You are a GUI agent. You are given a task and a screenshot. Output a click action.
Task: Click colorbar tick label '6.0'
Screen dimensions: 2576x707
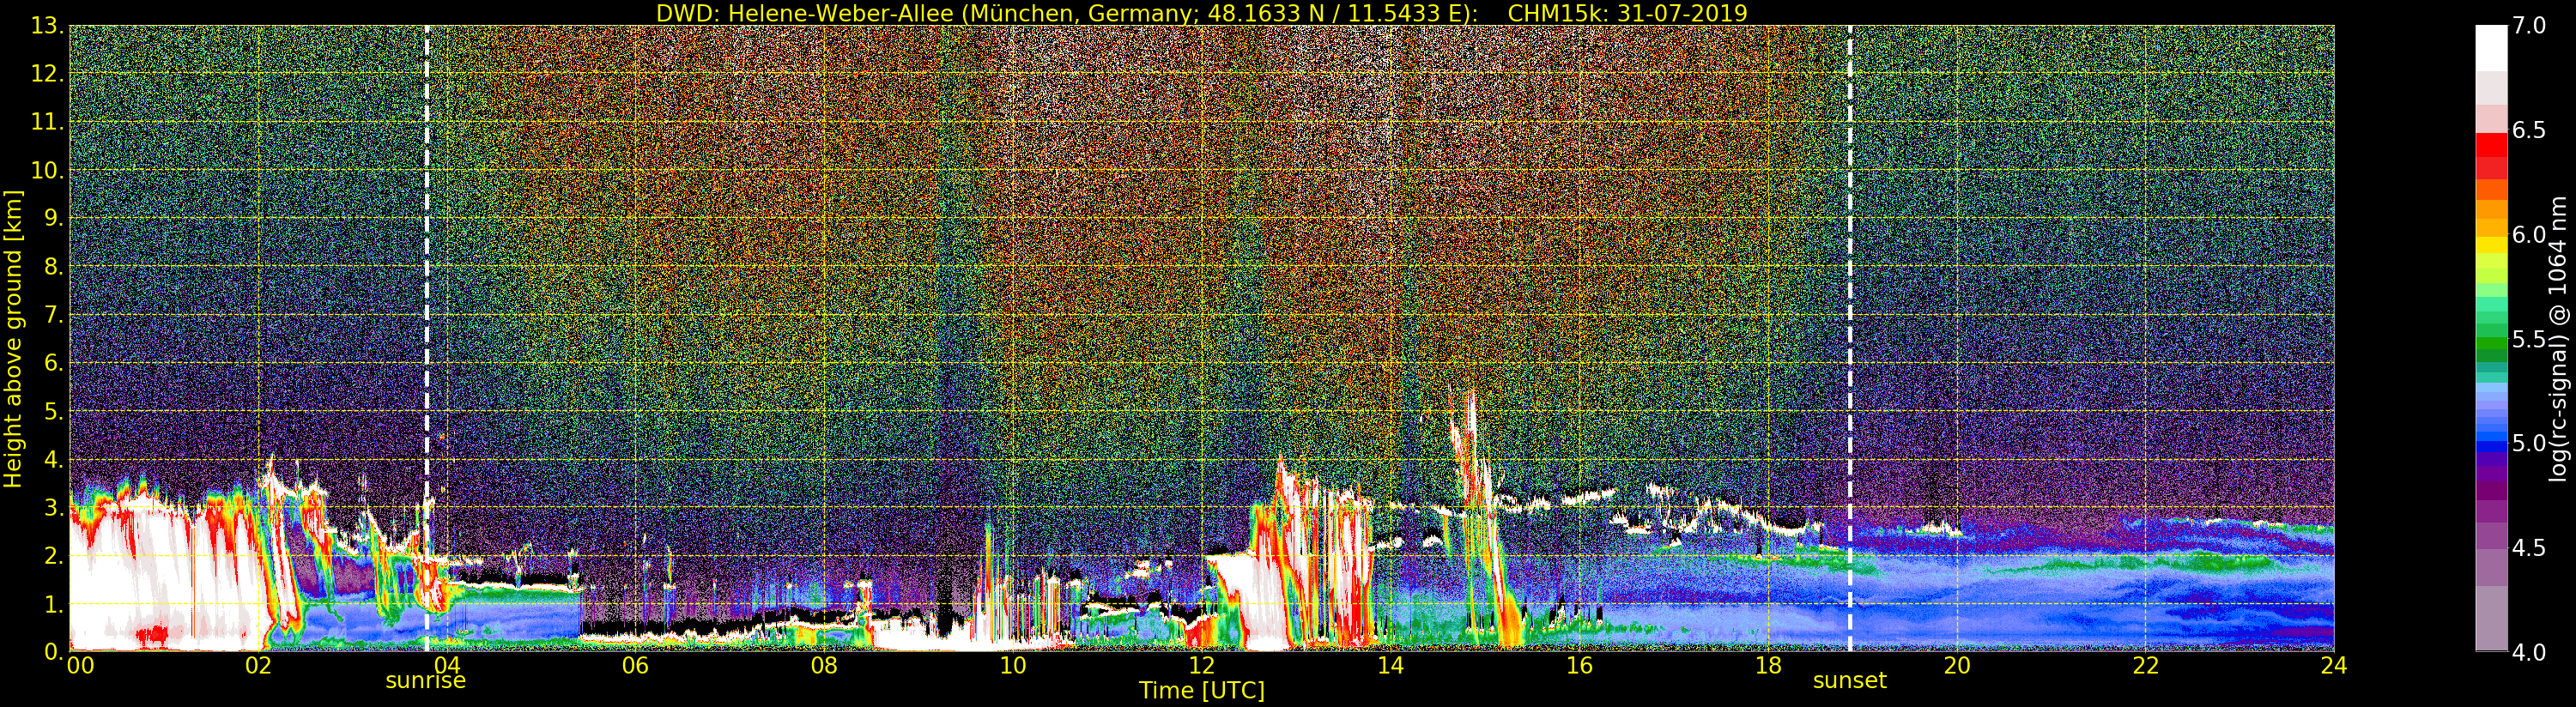click(2529, 235)
